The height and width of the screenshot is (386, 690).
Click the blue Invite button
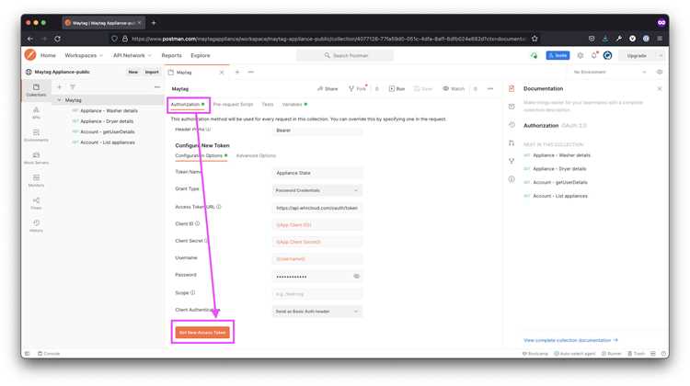[x=558, y=55]
